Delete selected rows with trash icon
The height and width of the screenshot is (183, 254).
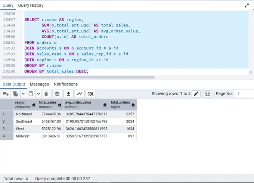pyautogui.click(x=46, y=94)
